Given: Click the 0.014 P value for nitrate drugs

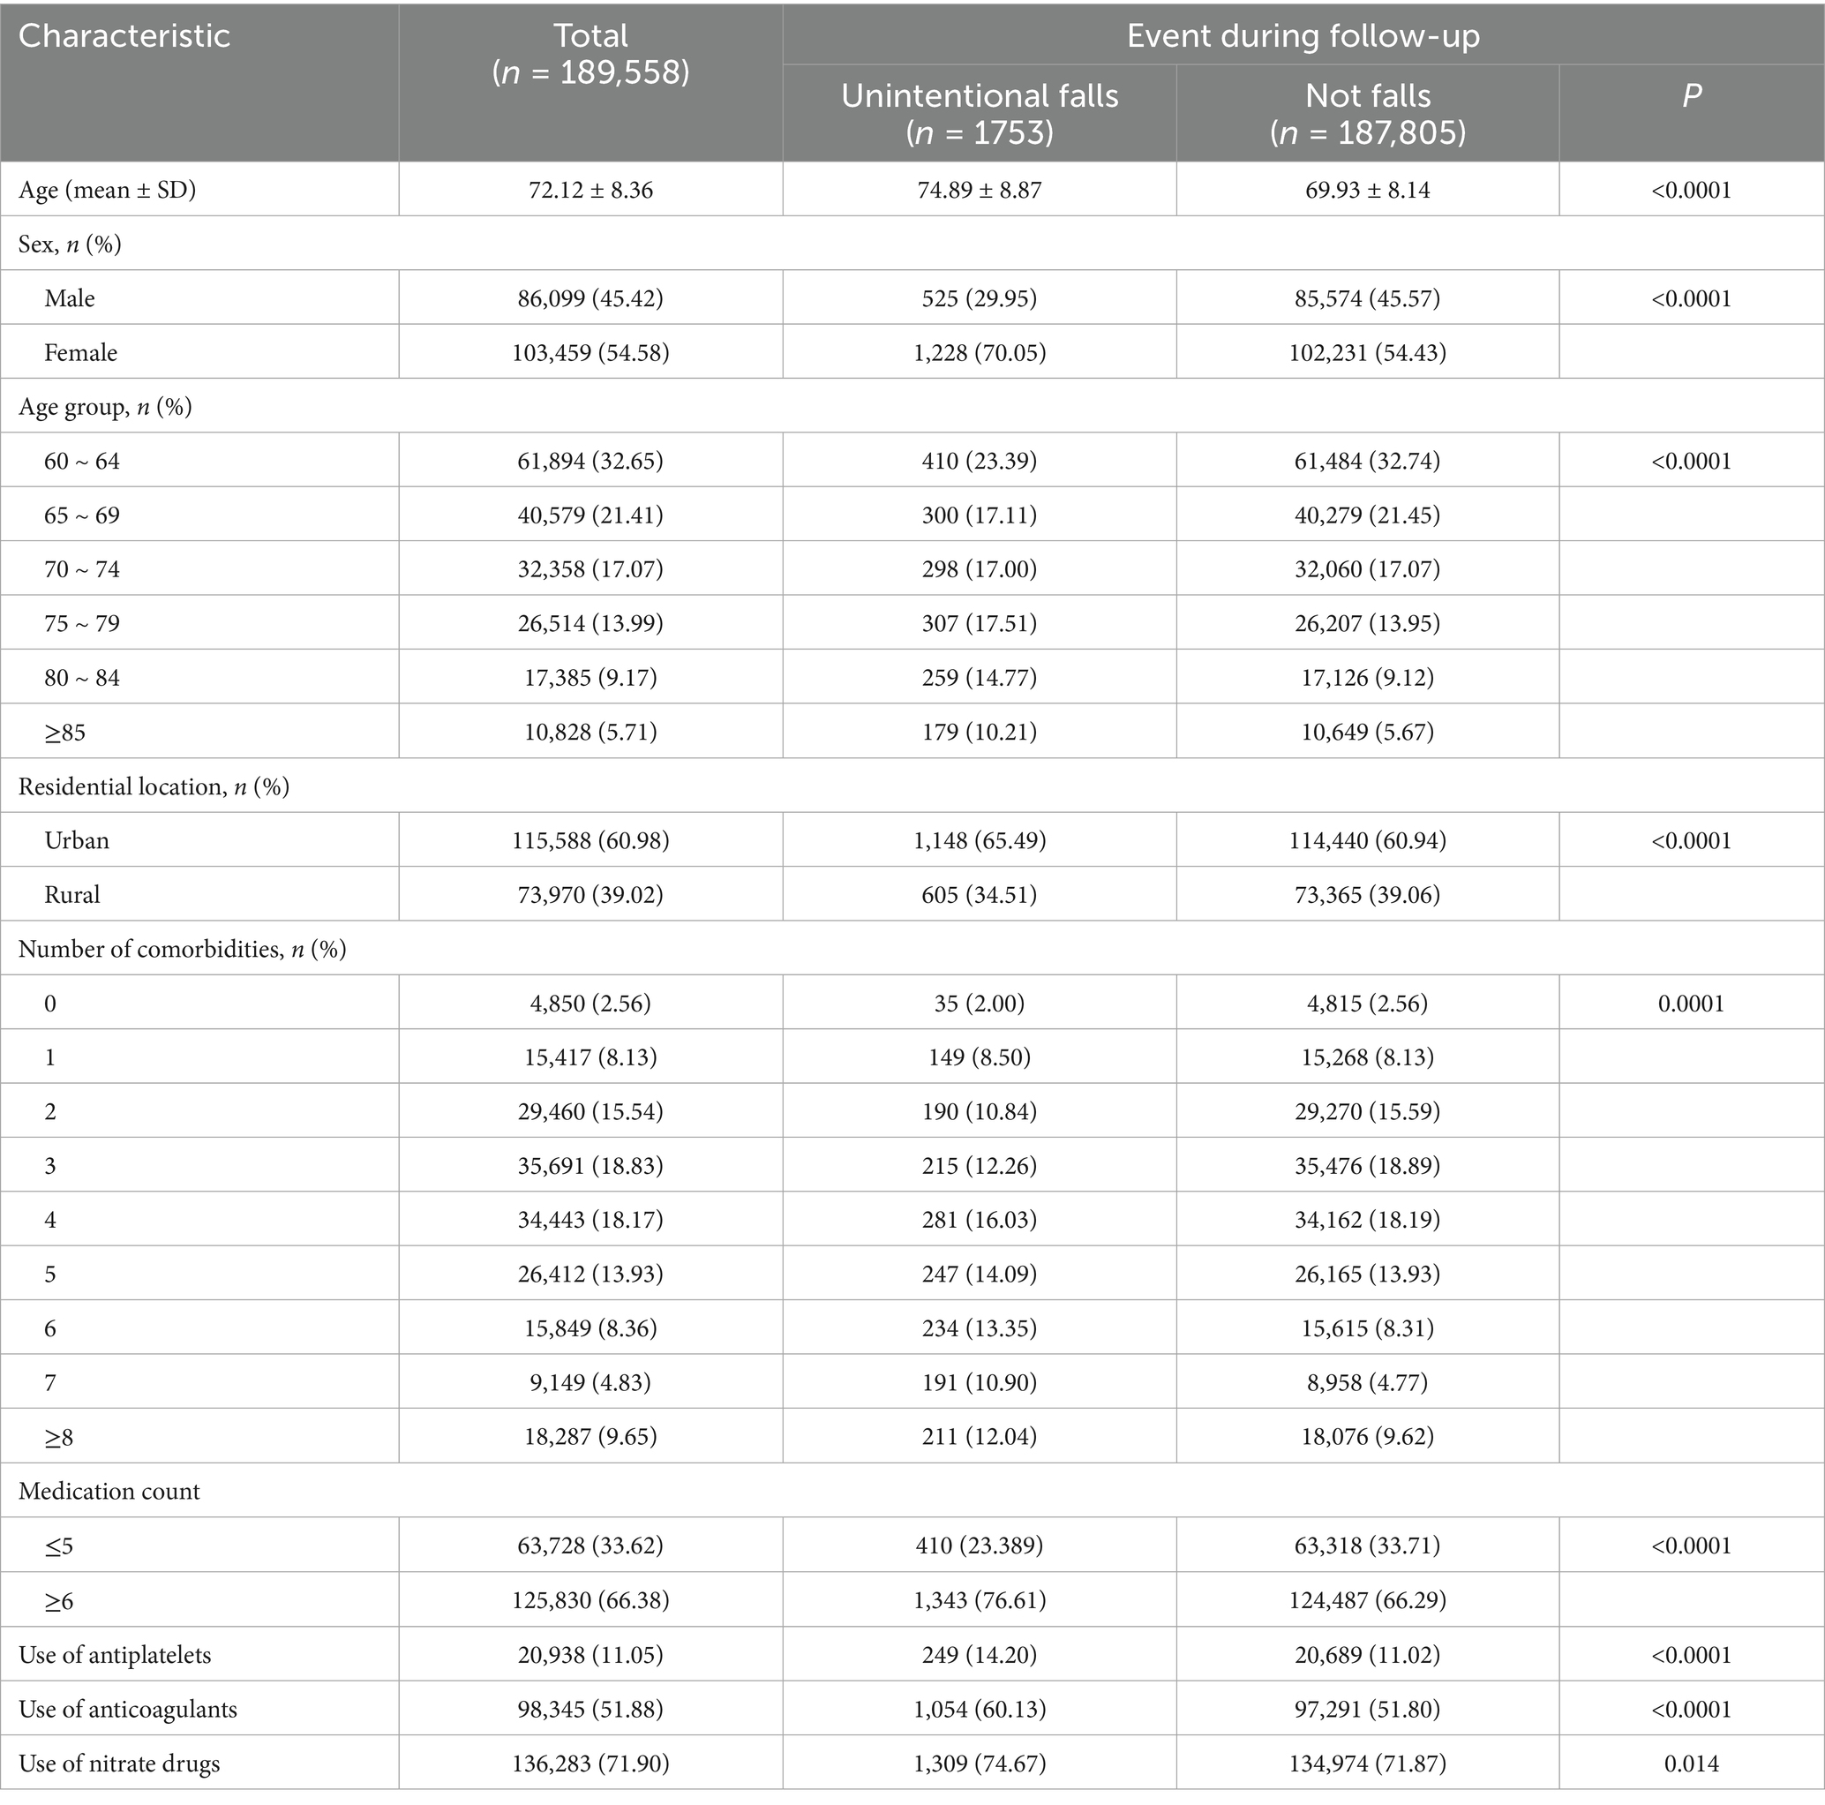Looking at the screenshot, I should pyautogui.click(x=1691, y=1764).
